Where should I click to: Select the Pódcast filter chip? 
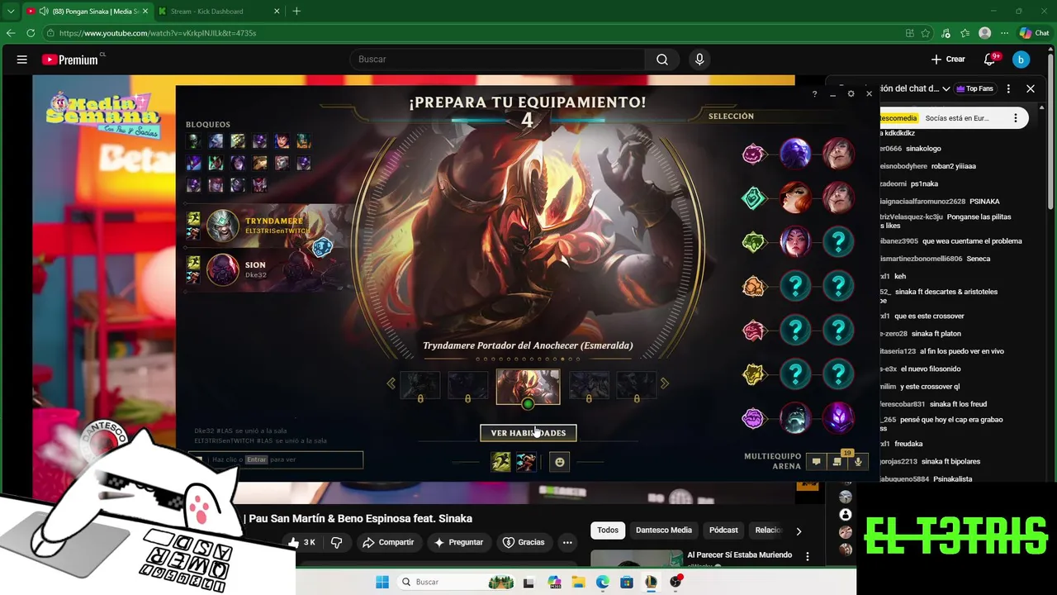pyautogui.click(x=723, y=530)
